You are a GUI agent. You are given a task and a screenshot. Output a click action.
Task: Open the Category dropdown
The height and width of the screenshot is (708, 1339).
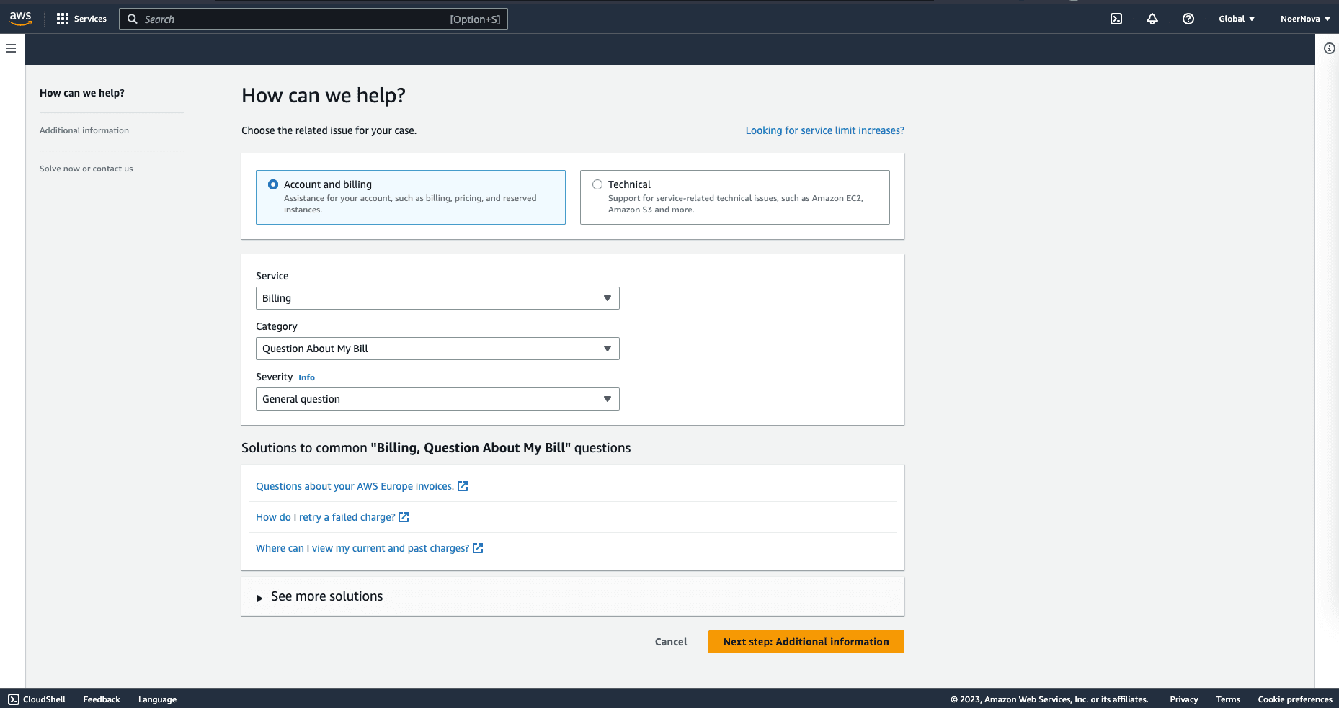tap(437, 349)
